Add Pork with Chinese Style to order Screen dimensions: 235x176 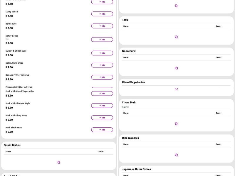coord(102,106)
